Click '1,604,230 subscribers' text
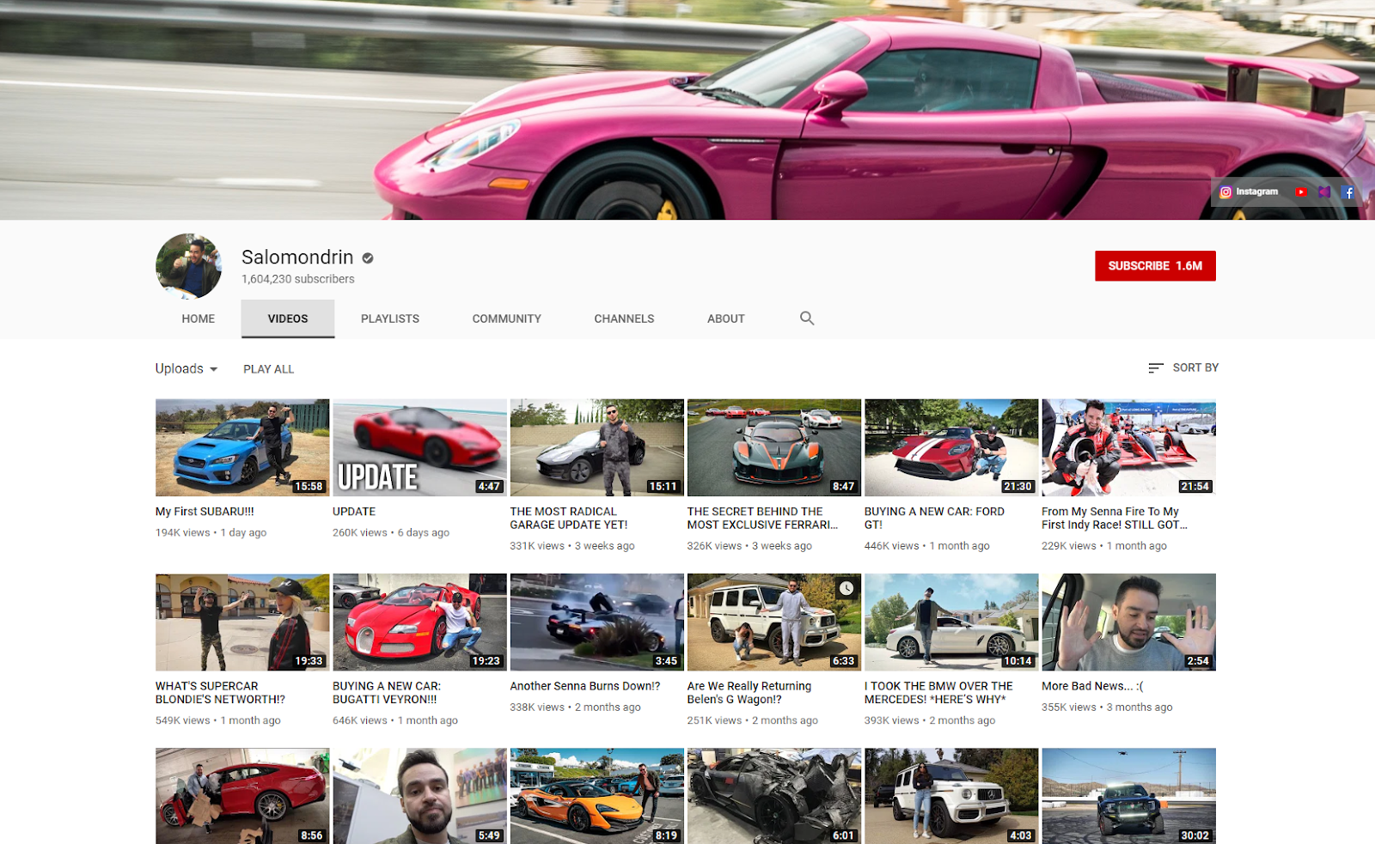This screenshot has width=1375, height=844. [297, 279]
